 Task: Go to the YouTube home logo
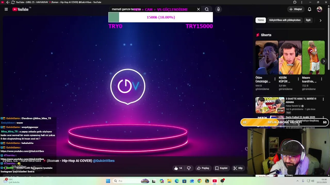point(20,9)
